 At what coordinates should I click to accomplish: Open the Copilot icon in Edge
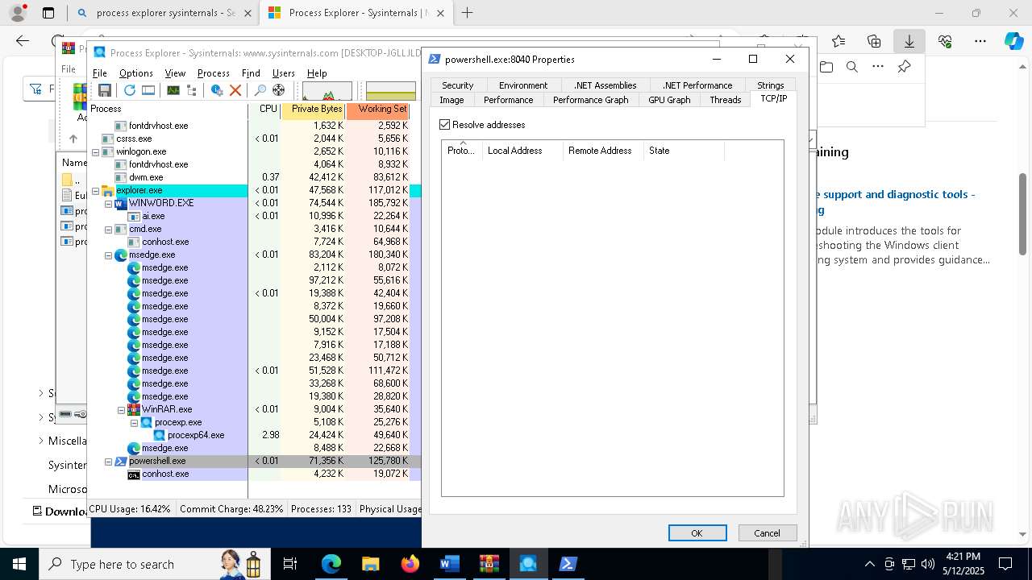(1013, 41)
